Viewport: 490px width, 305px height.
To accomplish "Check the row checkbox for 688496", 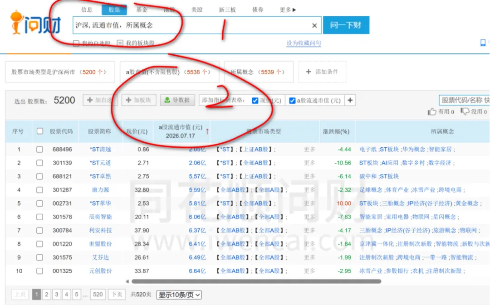I will click(39, 150).
